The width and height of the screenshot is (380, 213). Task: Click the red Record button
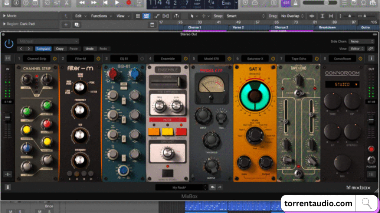click(x=129, y=3)
